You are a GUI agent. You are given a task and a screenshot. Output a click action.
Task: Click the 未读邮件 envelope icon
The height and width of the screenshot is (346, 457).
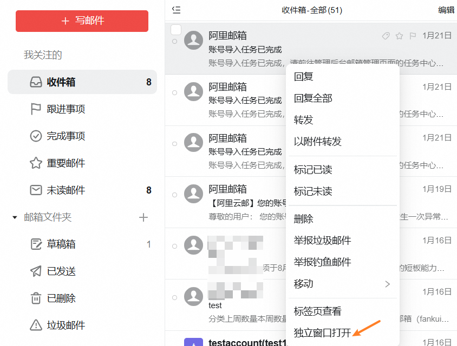36,190
